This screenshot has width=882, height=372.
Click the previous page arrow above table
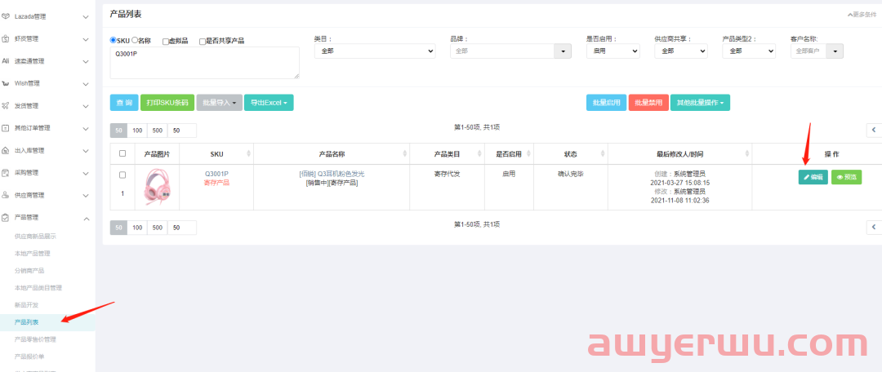873,130
